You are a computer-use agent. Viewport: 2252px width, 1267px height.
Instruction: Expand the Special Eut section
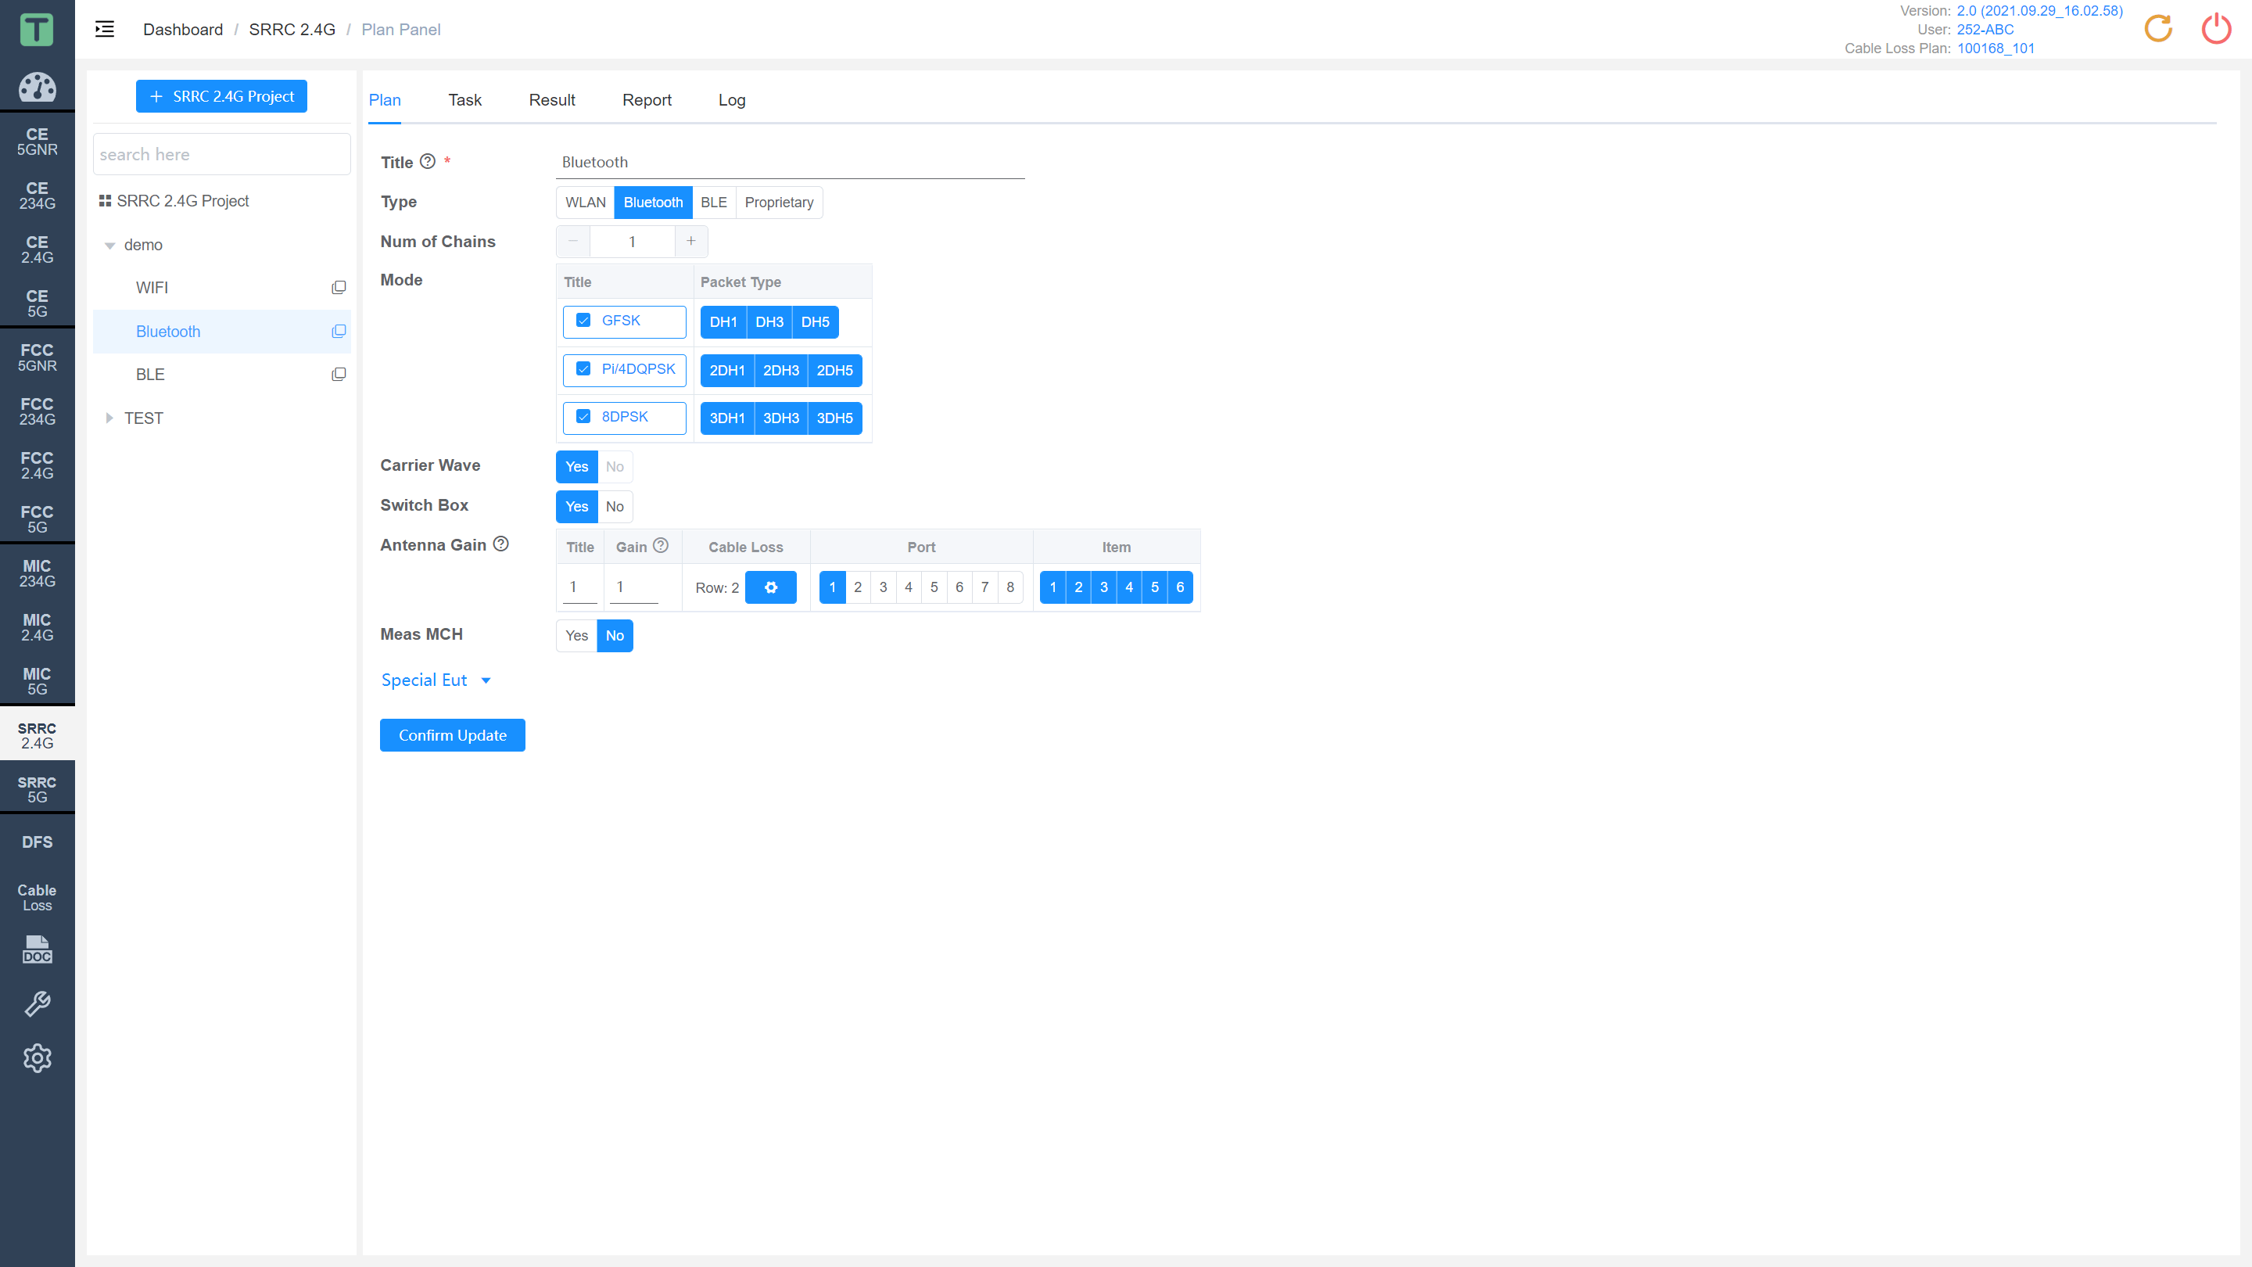[x=436, y=679]
